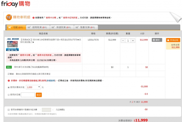Click the points deduction minus button

coord(40,110)
